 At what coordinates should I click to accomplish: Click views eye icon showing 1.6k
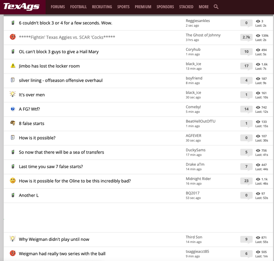258,64
